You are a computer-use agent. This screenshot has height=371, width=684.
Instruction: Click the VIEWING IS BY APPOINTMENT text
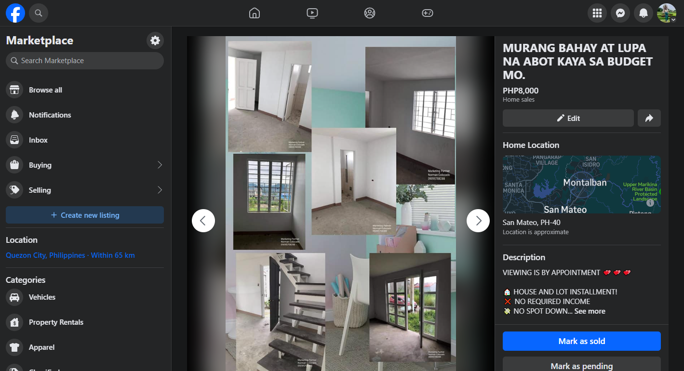(551, 273)
